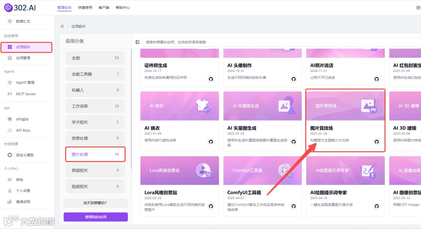Open the API超市 icon
Screen dimensions: 421x229
point(10,119)
